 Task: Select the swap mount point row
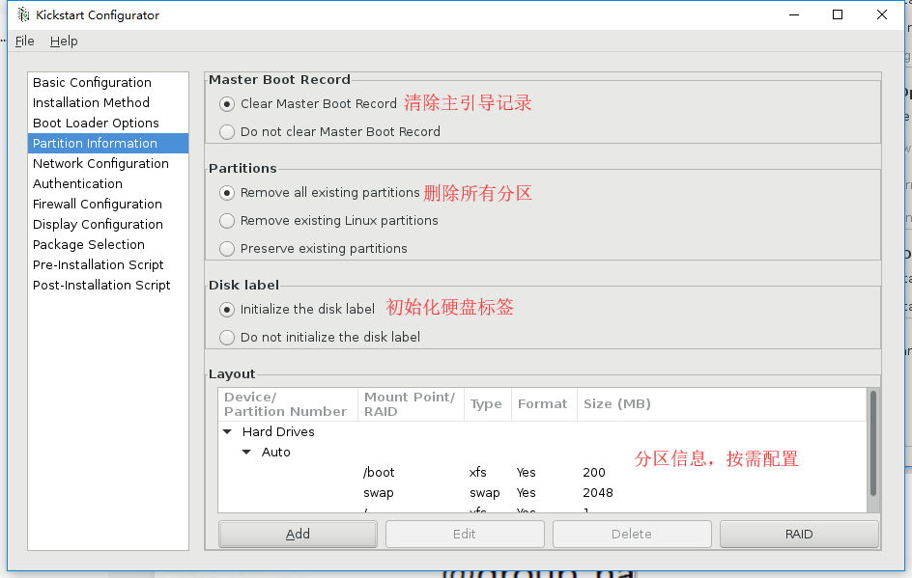(x=542, y=493)
